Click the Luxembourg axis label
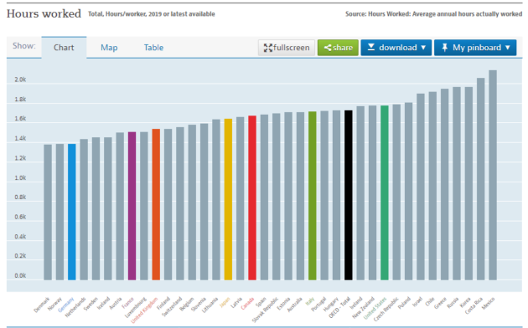The height and width of the screenshot is (328, 528). [136, 308]
